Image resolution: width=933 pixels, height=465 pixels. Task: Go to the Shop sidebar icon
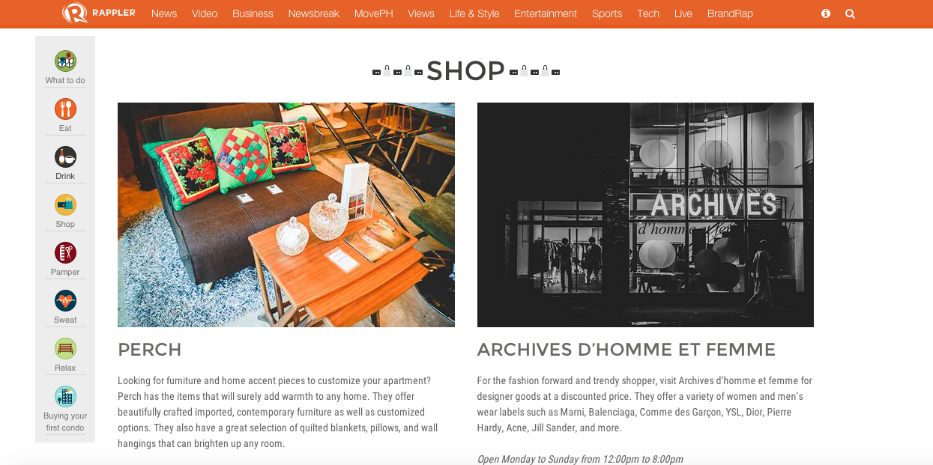click(x=65, y=205)
